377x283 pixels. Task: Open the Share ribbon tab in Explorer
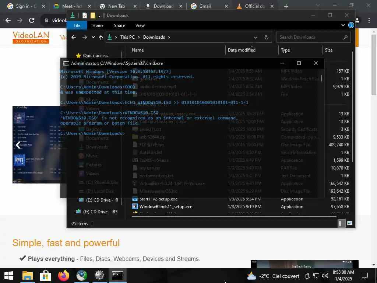(x=120, y=25)
